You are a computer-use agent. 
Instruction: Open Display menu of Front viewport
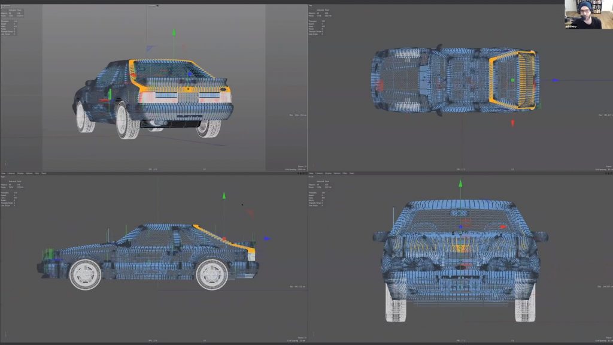coord(329,173)
